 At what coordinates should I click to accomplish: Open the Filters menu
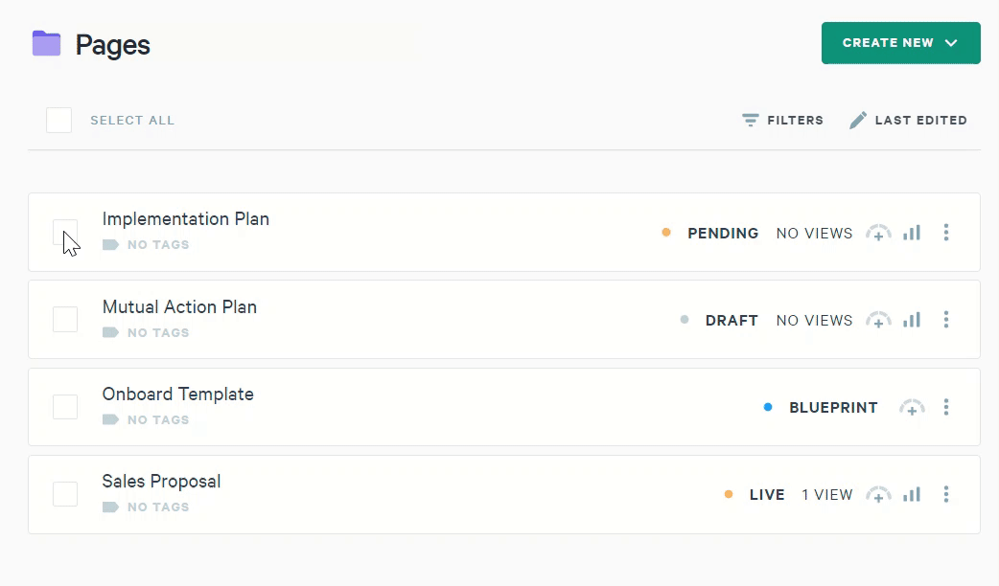[x=783, y=121]
